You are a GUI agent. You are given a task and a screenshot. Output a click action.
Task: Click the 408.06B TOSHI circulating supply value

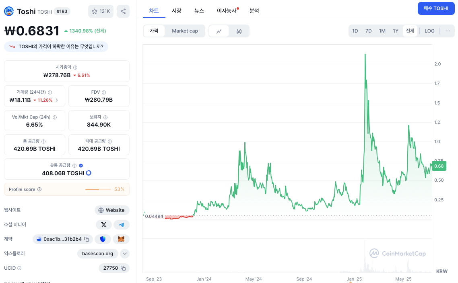coord(63,173)
